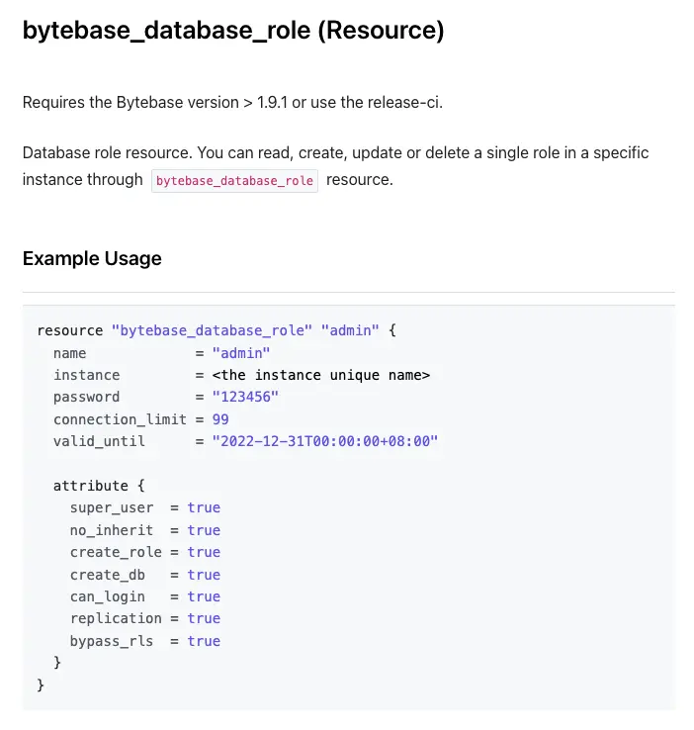Viewport: 694px width, 730px height.
Task: Click the instance key in the code
Action: click(86, 375)
